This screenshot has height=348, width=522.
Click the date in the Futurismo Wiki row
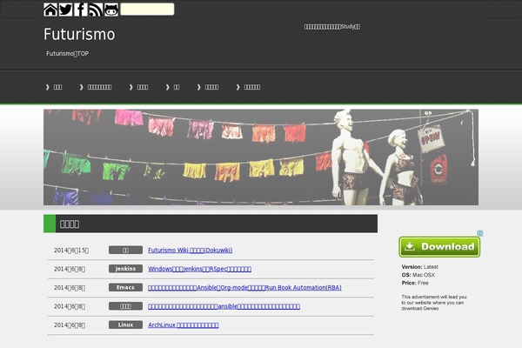click(x=71, y=251)
